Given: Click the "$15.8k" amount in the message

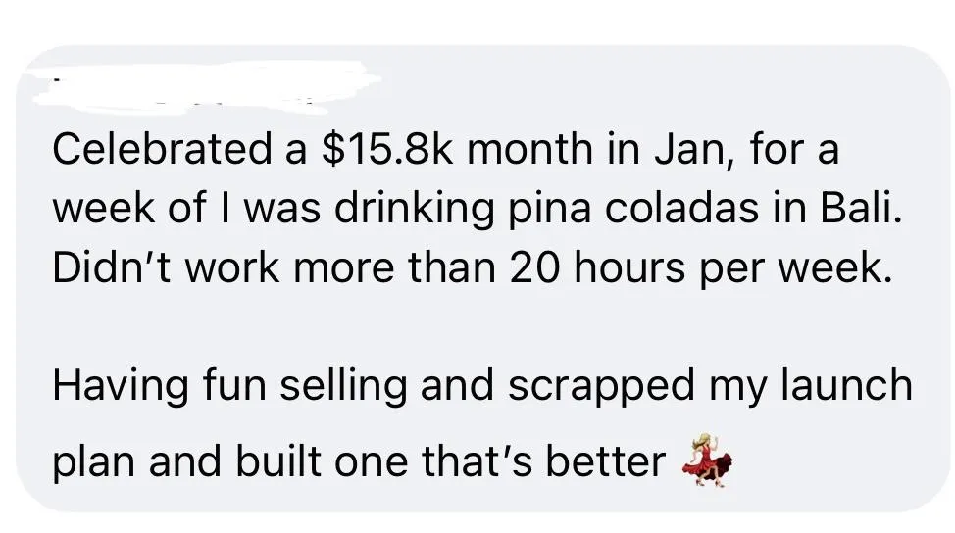Looking at the screenshot, I should tap(385, 149).
